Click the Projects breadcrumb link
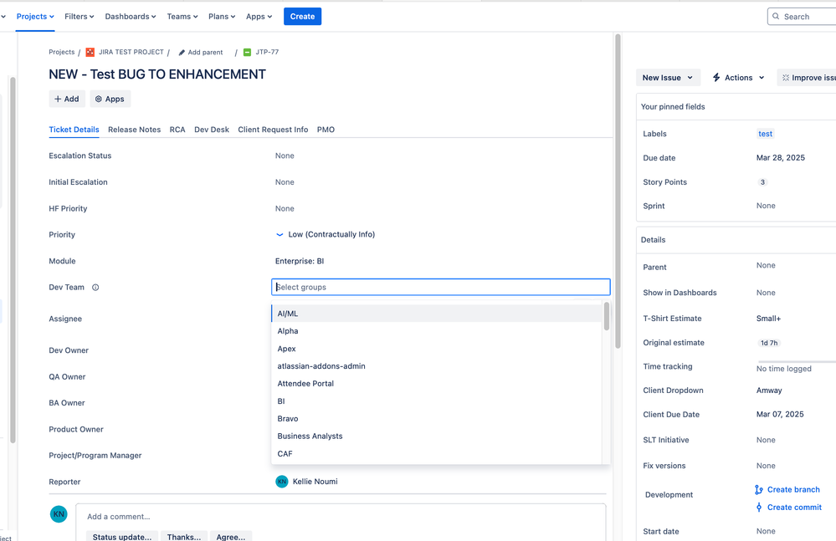Image resolution: width=836 pixels, height=541 pixels. [x=62, y=52]
